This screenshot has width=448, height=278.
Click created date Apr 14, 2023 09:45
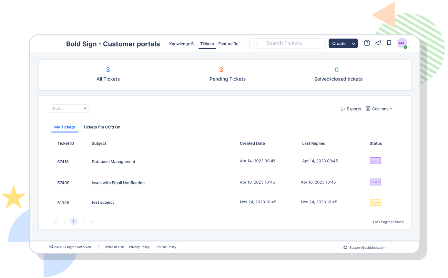pos(258,161)
